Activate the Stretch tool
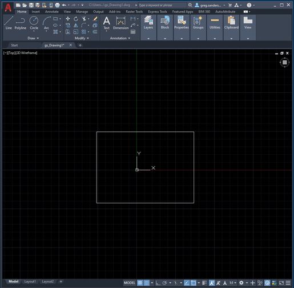The width and height of the screenshot is (294, 288). (x=68, y=32)
